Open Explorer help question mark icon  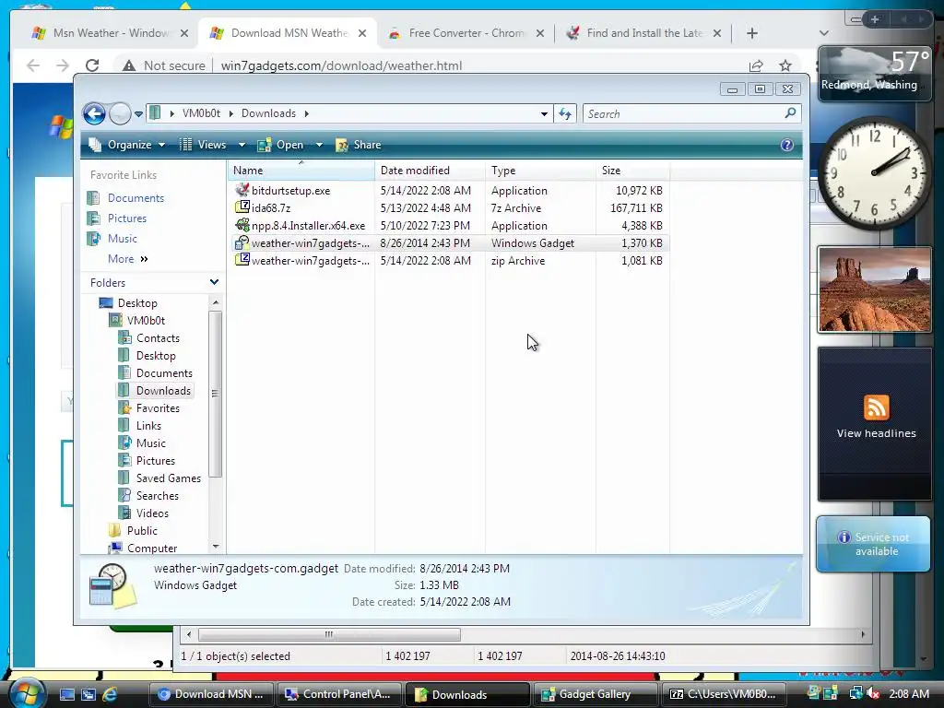pyautogui.click(x=787, y=145)
